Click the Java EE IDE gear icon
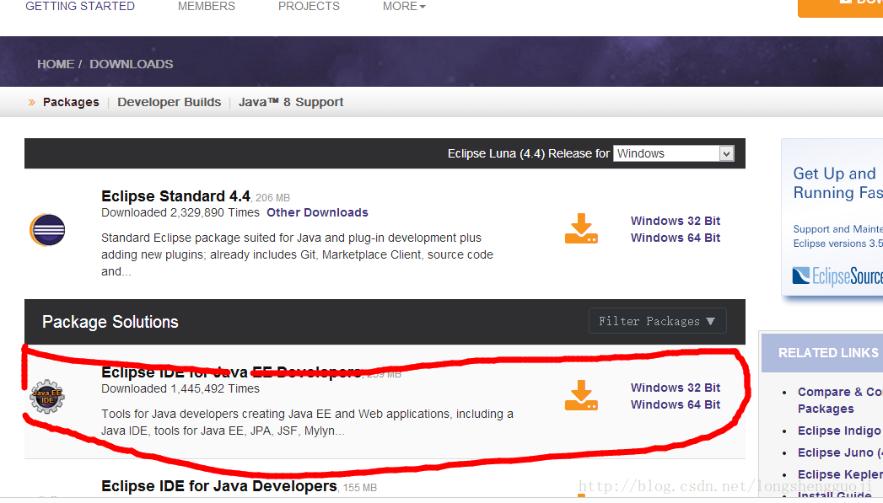Image resolution: width=883 pixels, height=503 pixels. point(47,397)
